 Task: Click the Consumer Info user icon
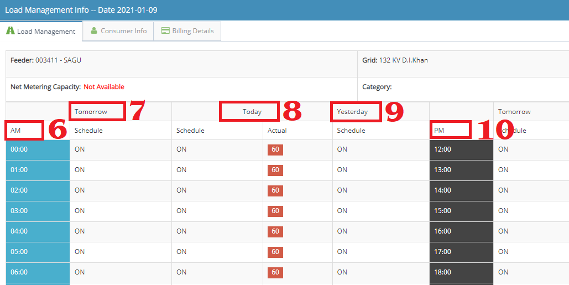tap(94, 31)
